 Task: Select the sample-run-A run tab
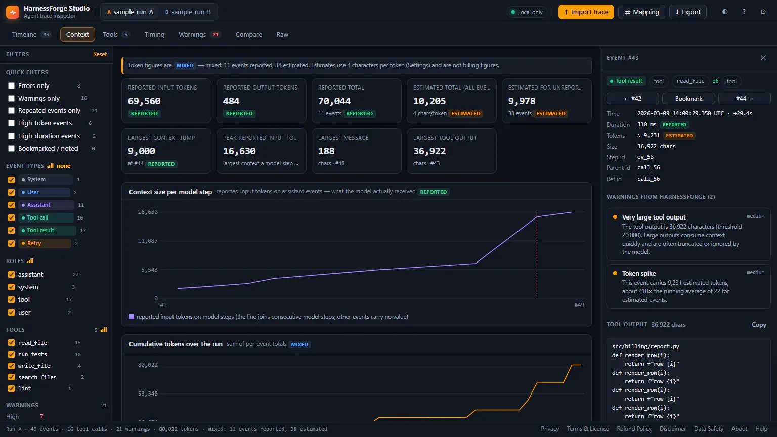click(131, 12)
